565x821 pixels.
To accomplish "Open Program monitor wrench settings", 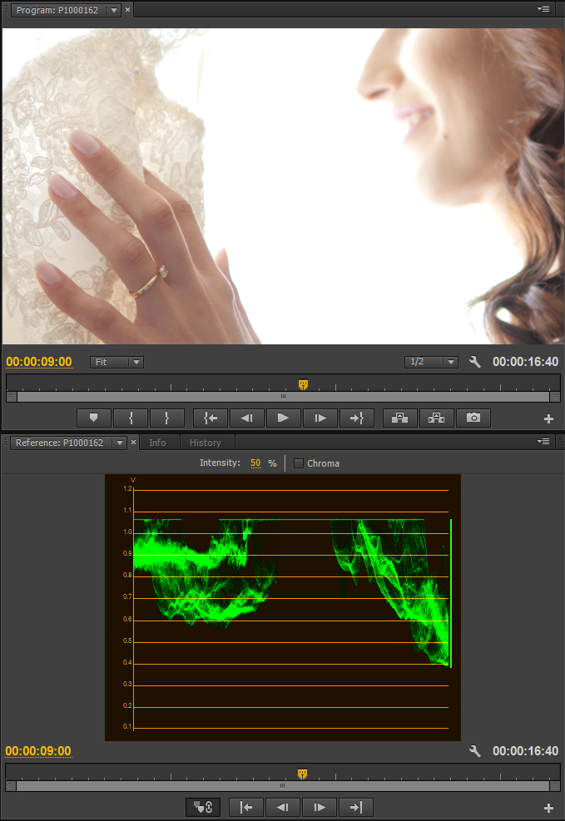I will click(475, 362).
